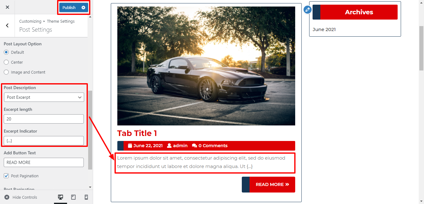Close the Customizer with the X icon
This screenshot has height=204, width=424.
[x=7, y=7]
